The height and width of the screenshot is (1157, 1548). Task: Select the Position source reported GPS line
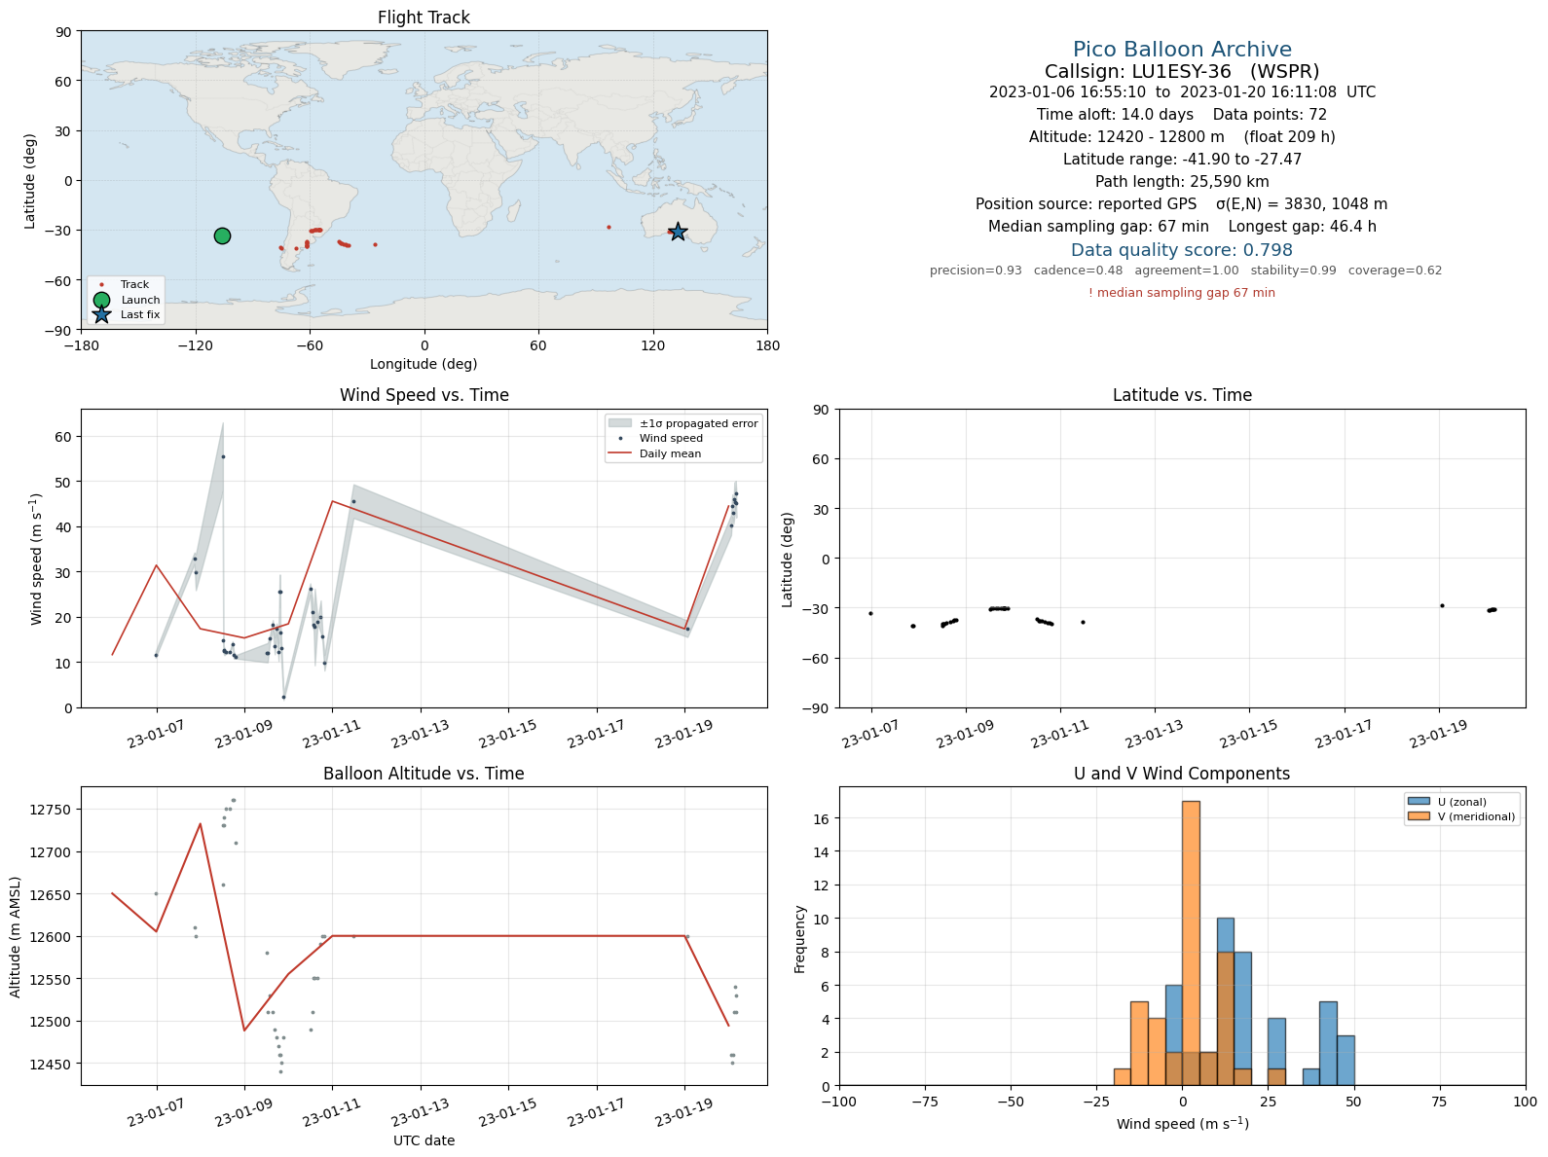[1182, 204]
